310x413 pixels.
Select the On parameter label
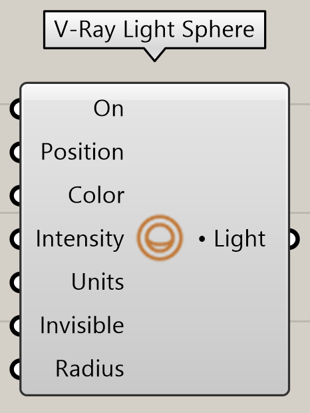[108, 109]
